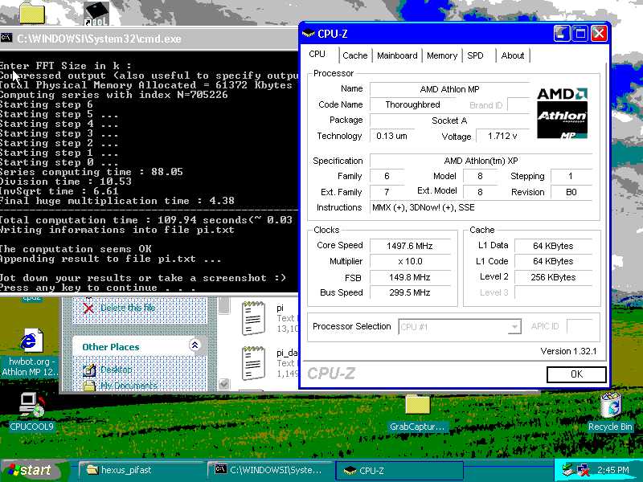This screenshot has height=482, width=643.
Task: Click the Voltage value 1.712 v
Action: (x=502, y=136)
